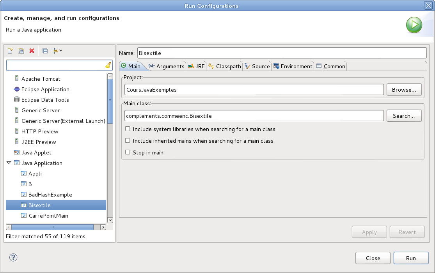Open the JRE tab
Viewport: 435px width, 273px height.
pos(196,66)
